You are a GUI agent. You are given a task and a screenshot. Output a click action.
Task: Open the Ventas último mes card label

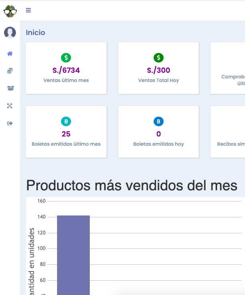[66, 80]
